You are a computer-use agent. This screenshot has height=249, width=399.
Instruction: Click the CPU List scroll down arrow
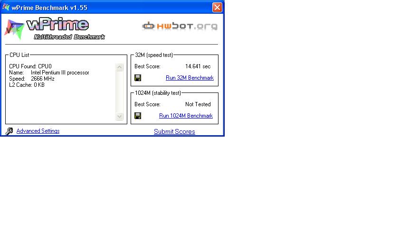[x=119, y=116]
